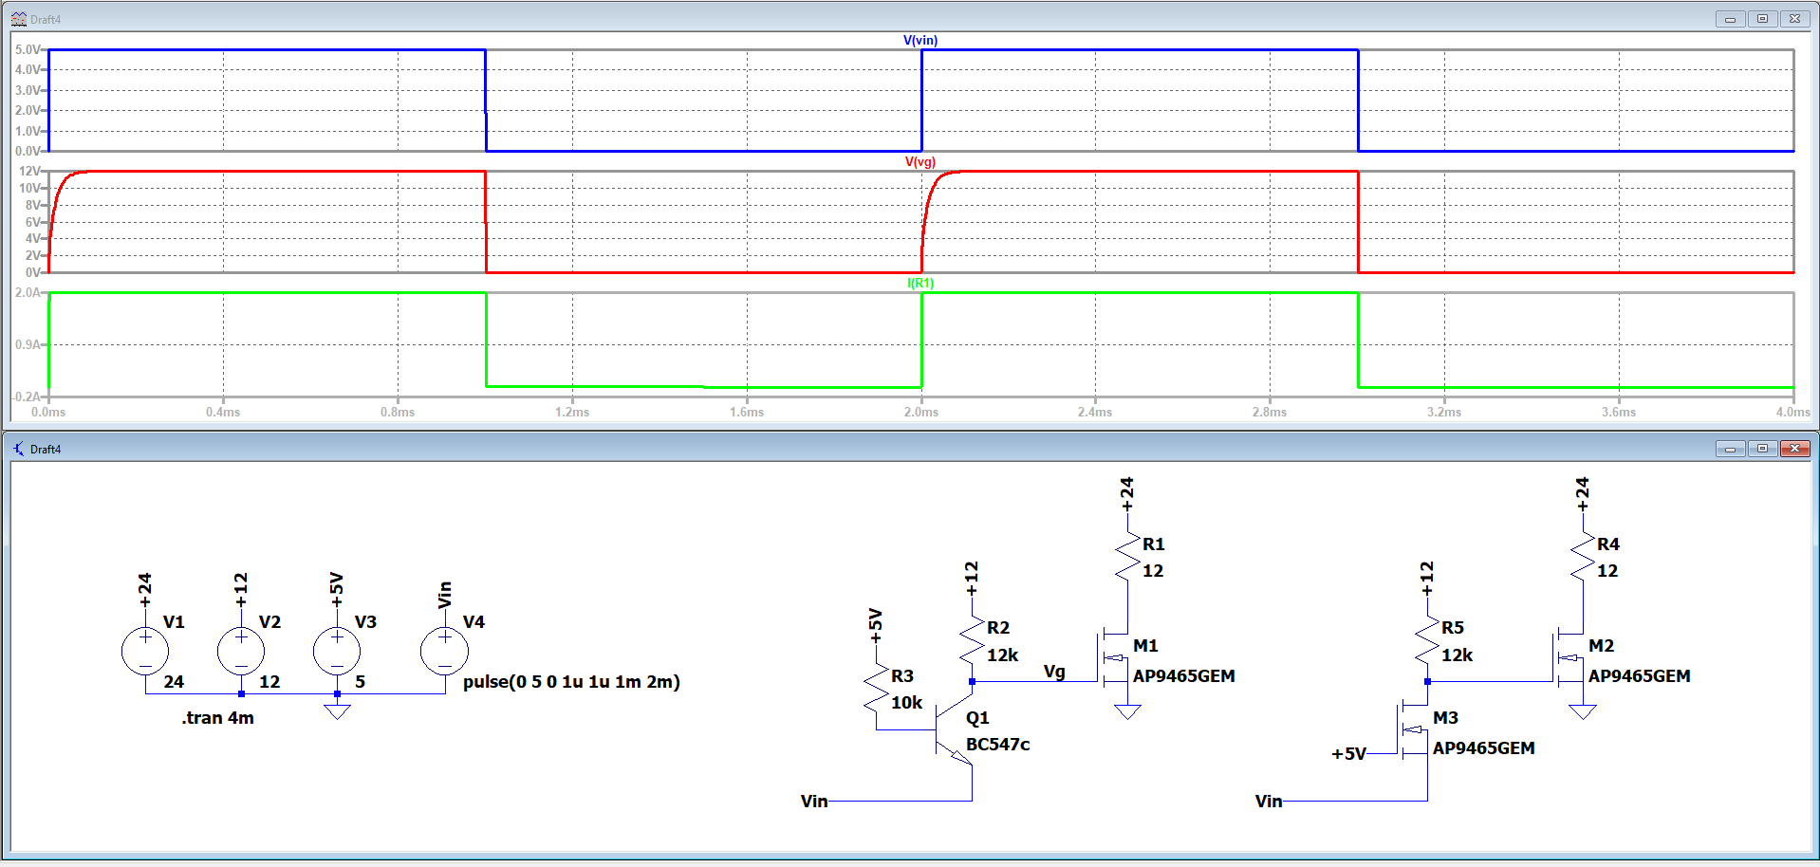Click the 5.0V vertical axis label

28,49
